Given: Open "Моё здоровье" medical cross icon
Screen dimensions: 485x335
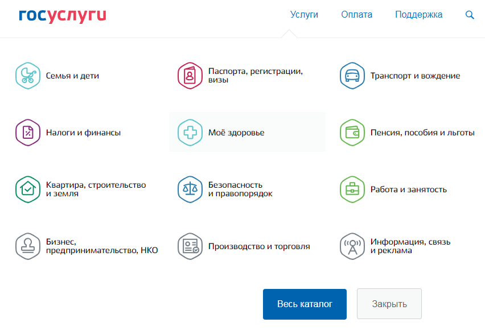Looking at the screenshot, I should click(190, 132).
